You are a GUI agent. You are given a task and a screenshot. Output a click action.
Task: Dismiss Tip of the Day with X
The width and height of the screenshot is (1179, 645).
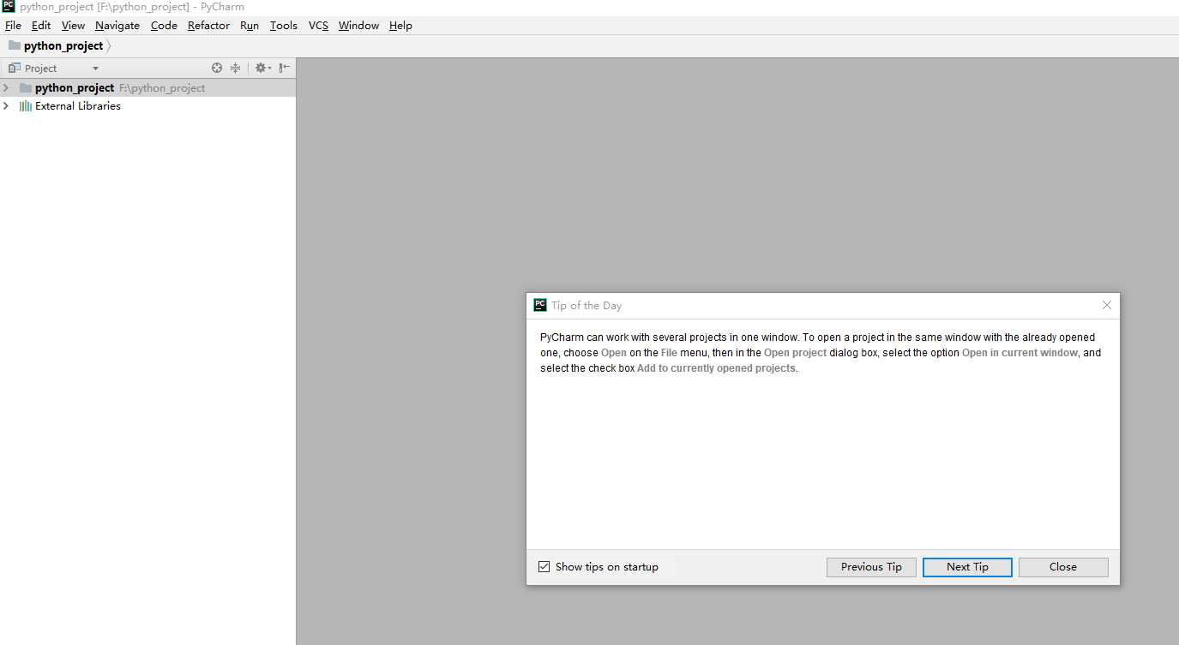pos(1107,305)
